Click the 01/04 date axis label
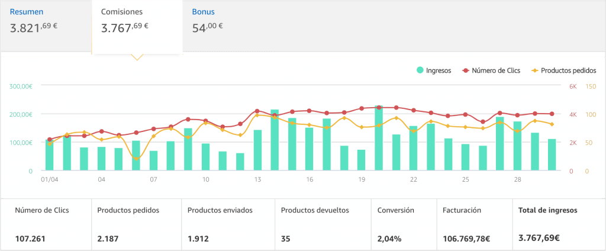The image size is (606, 251). pos(49,179)
